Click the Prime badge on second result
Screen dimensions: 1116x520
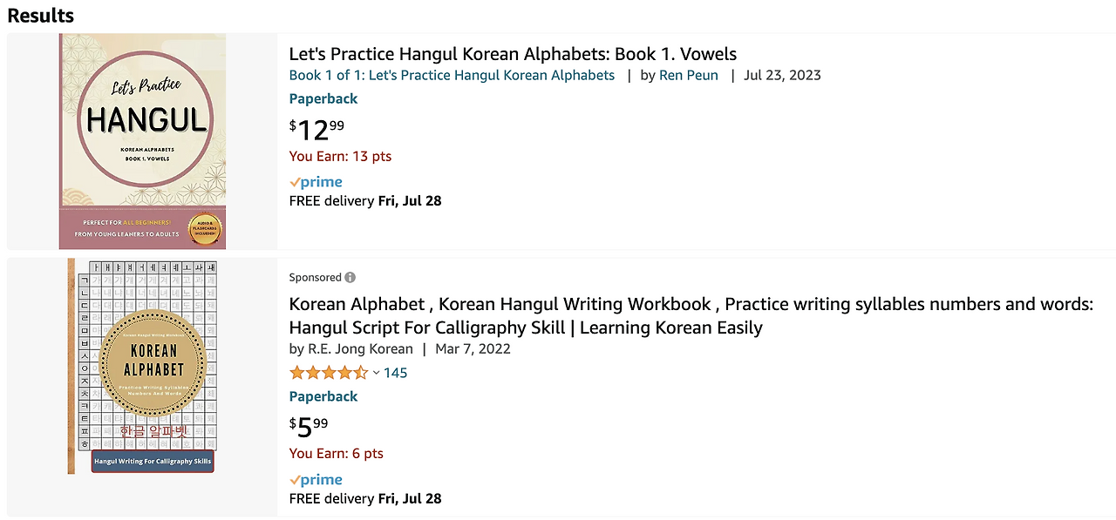point(316,480)
